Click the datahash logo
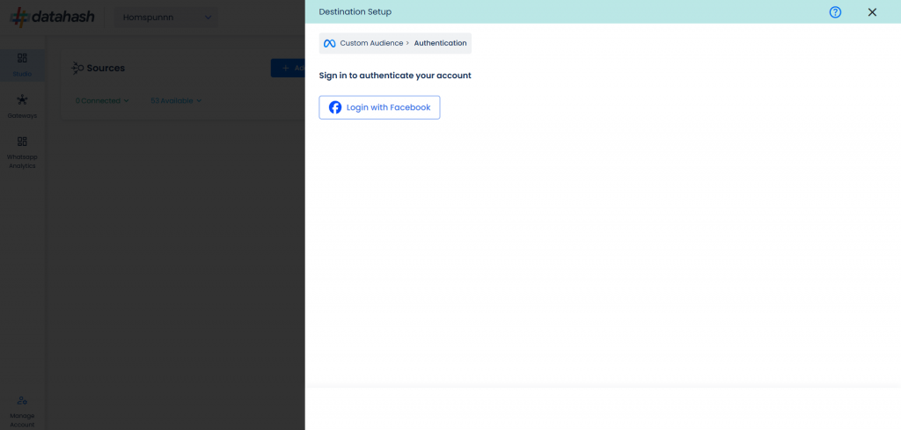The width and height of the screenshot is (901, 430). (52, 18)
